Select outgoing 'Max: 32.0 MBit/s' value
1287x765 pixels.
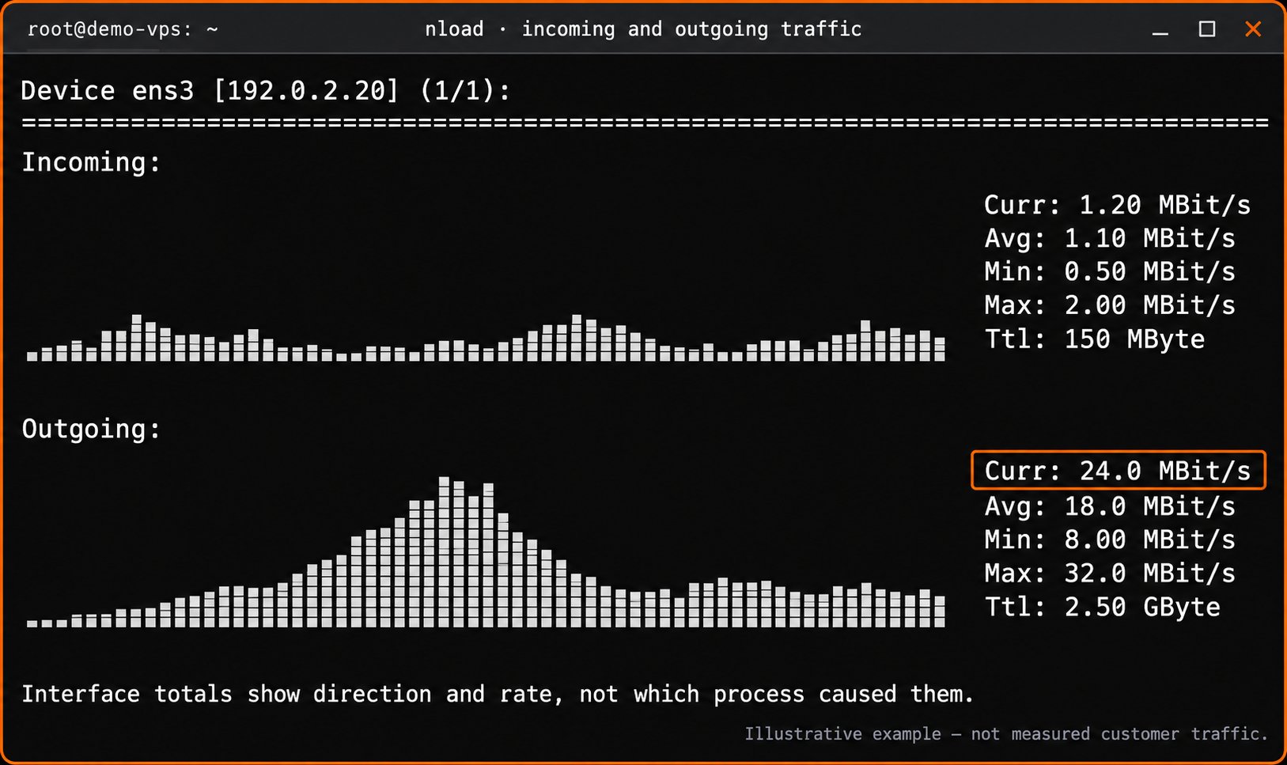pyautogui.click(x=1109, y=573)
